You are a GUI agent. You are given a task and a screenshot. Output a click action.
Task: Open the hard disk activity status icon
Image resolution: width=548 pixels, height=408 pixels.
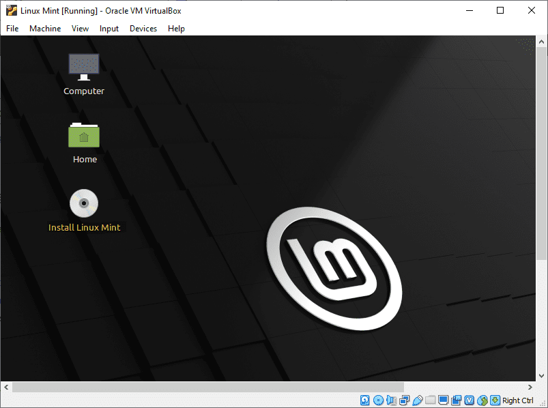pyautogui.click(x=365, y=400)
